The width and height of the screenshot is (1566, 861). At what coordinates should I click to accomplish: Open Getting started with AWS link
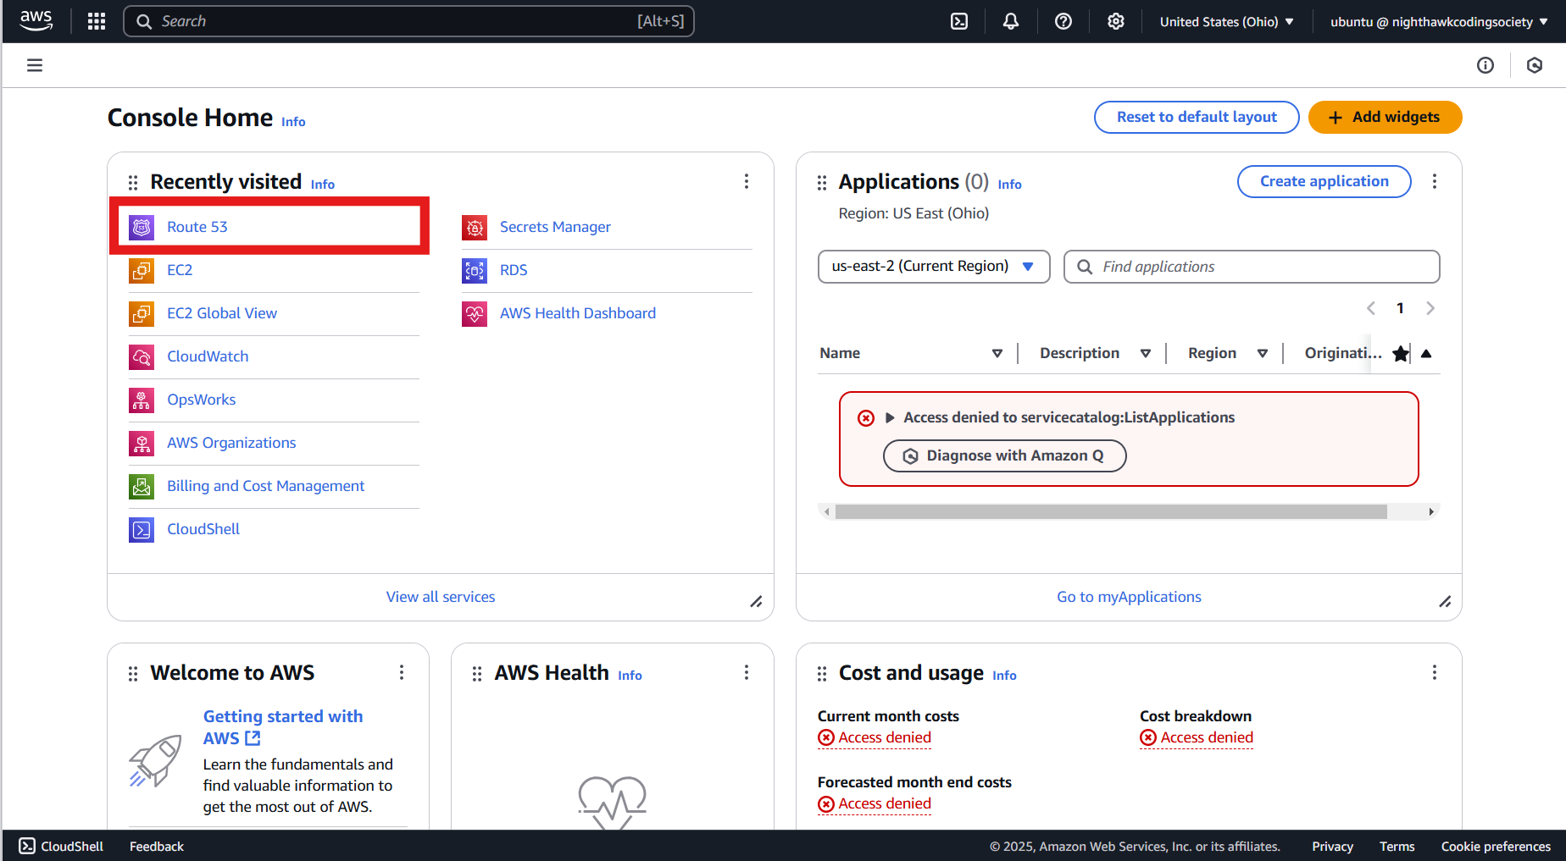(x=283, y=727)
